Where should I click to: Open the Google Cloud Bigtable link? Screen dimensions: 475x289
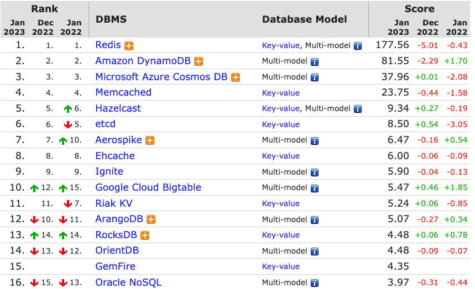click(x=148, y=187)
